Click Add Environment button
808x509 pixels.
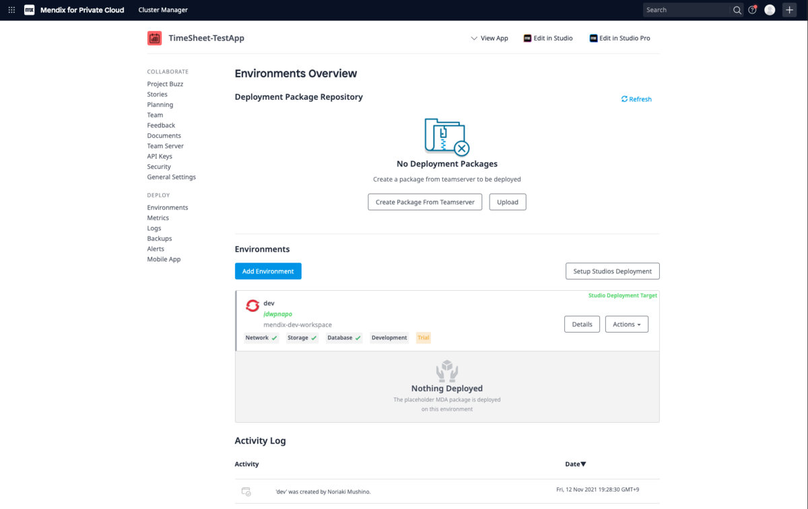[x=268, y=271]
